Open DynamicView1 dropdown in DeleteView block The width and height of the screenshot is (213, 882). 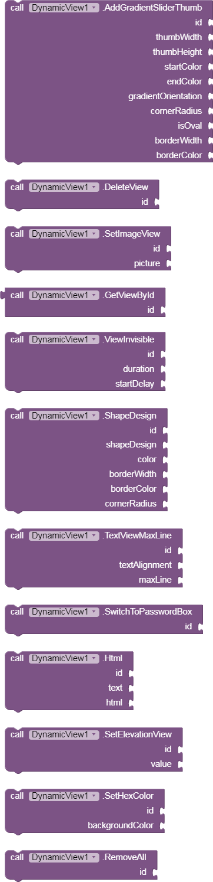point(64,187)
